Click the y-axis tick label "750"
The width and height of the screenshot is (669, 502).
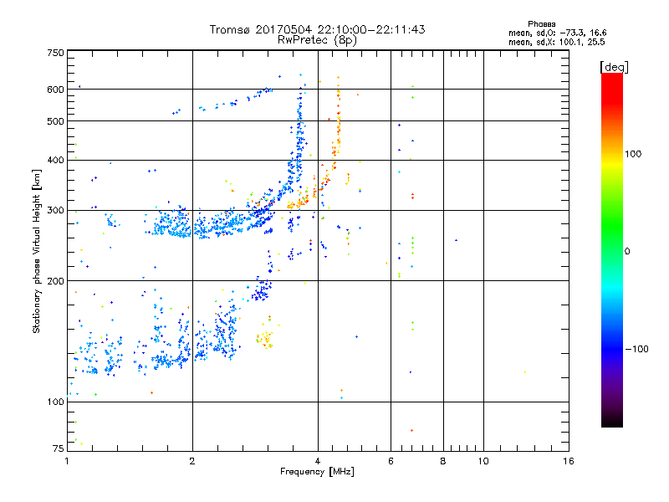[55, 53]
